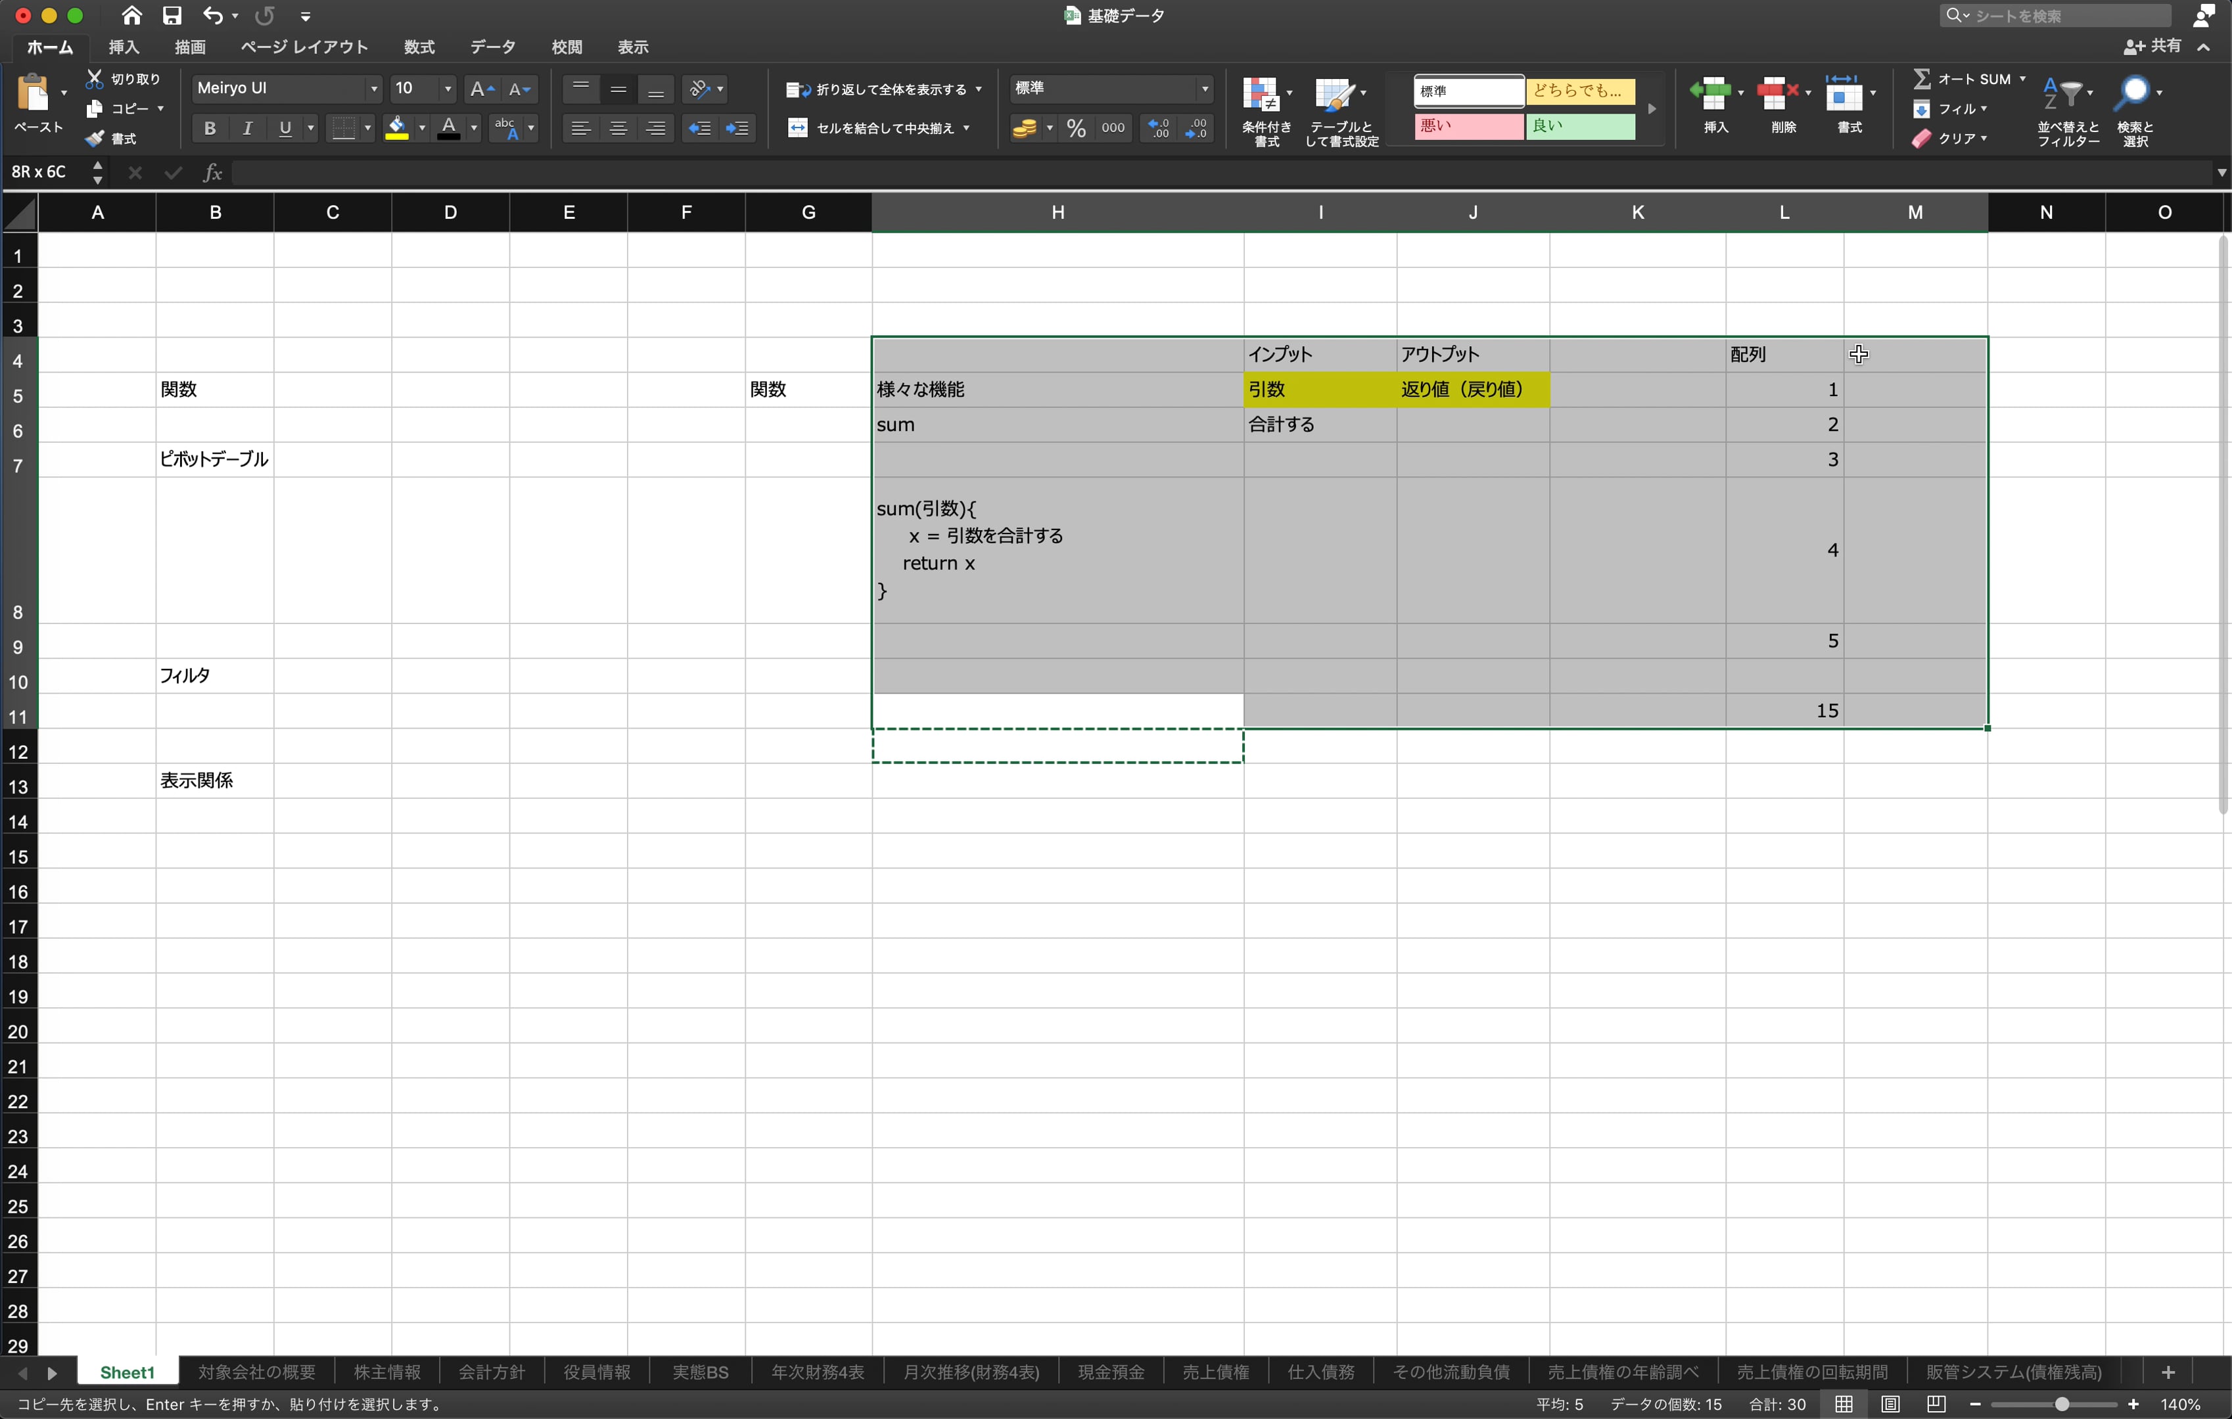Expand the number format dropdown
The height and width of the screenshot is (1419, 2232).
tap(1204, 89)
